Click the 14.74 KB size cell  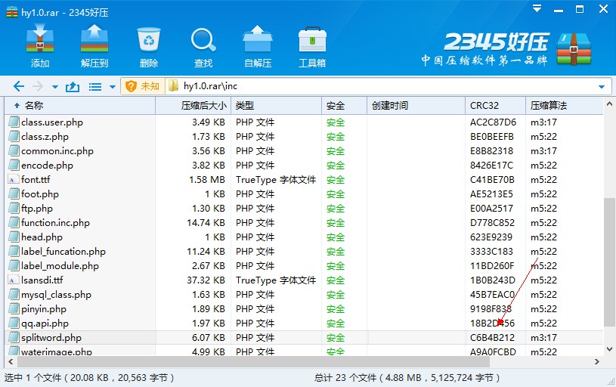pos(206,223)
